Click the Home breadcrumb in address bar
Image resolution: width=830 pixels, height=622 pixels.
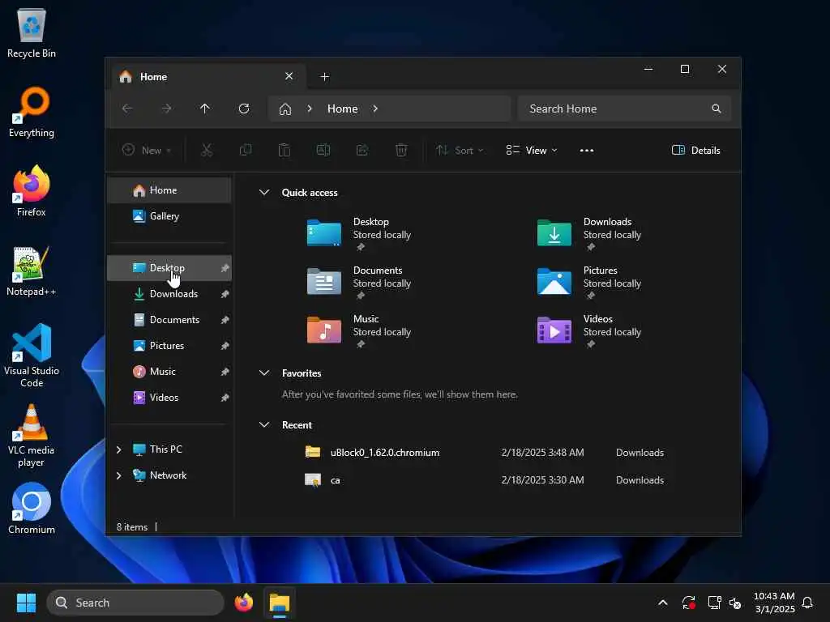pyautogui.click(x=343, y=109)
